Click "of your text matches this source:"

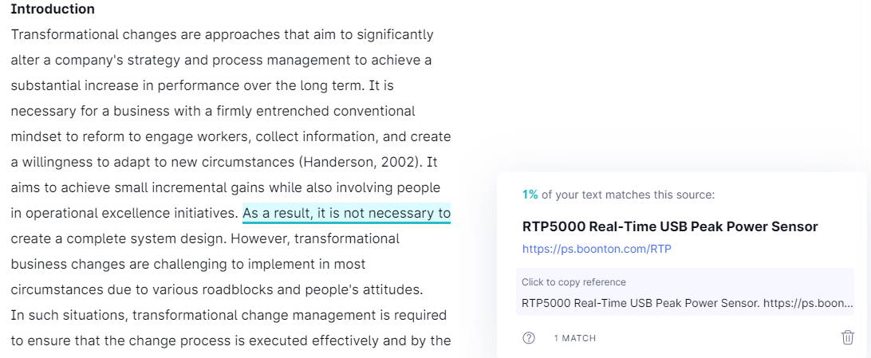(x=629, y=195)
